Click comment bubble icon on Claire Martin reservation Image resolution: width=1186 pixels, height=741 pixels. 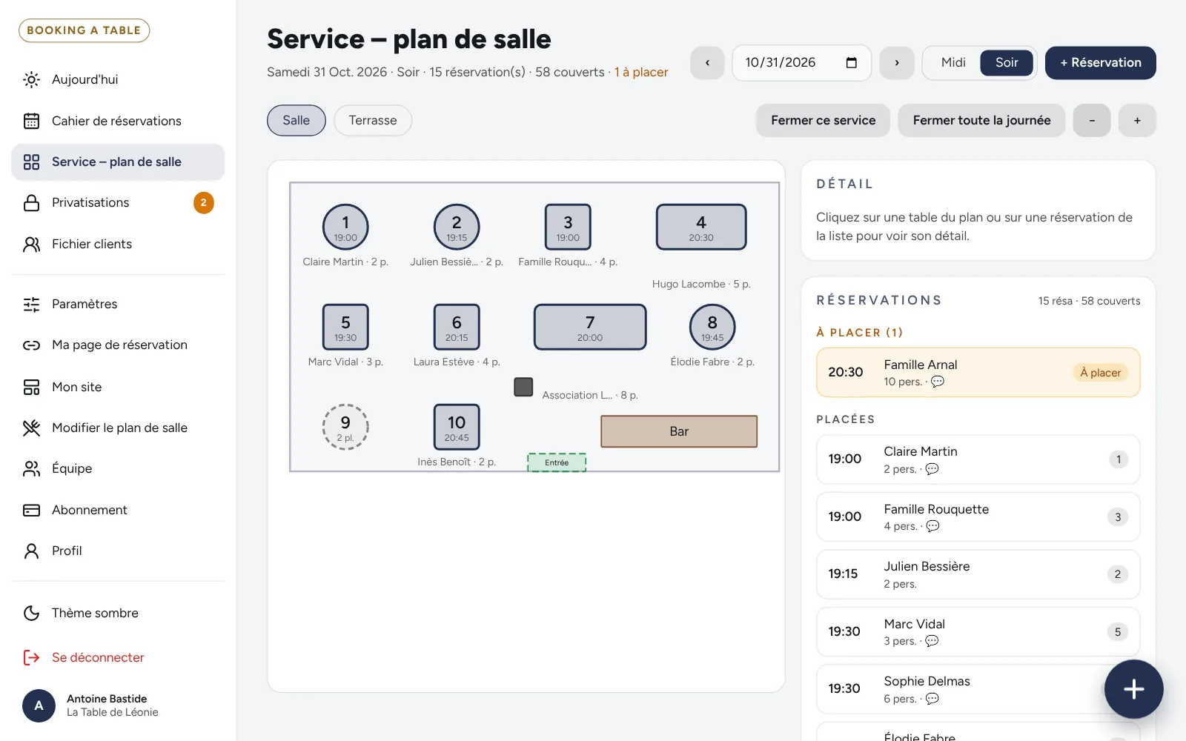pos(932,469)
